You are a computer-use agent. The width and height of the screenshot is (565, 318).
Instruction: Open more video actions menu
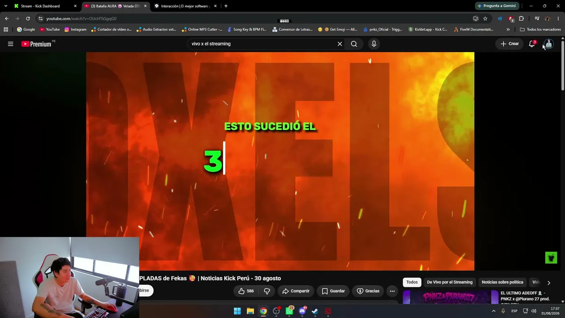(x=392, y=291)
